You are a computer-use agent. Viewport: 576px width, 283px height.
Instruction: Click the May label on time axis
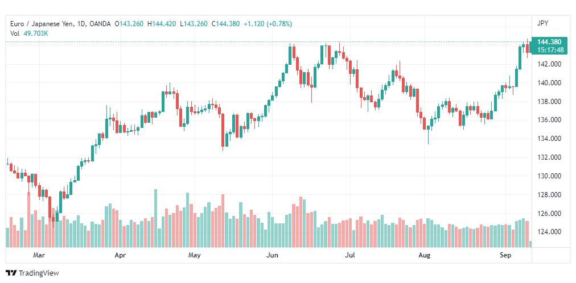[x=194, y=255]
